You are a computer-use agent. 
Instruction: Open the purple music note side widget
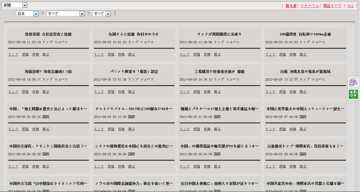[x=353, y=82]
